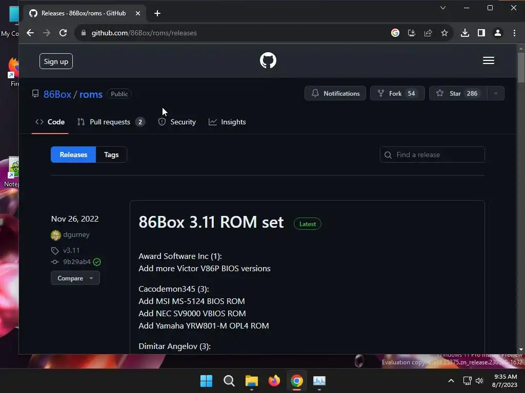Image resolution: width=525 pixels, height=393 pixels.
Task: Switch to the Code tab
Action: pos(50,122)
